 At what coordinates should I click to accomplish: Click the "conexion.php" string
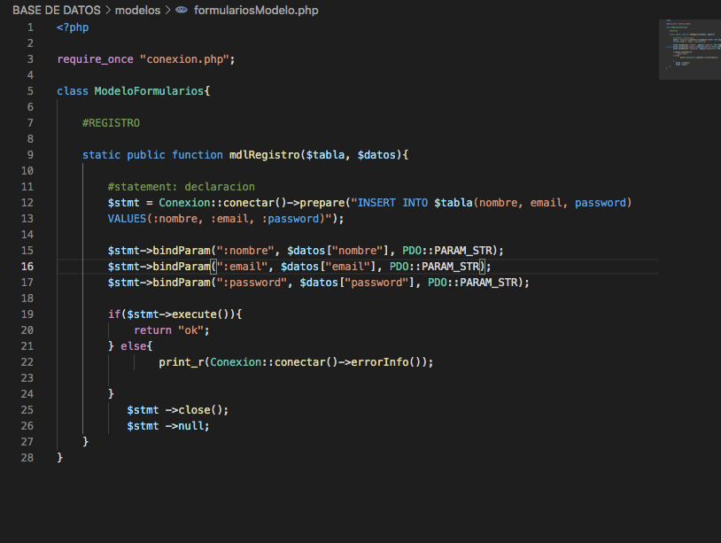pos(184,59)
